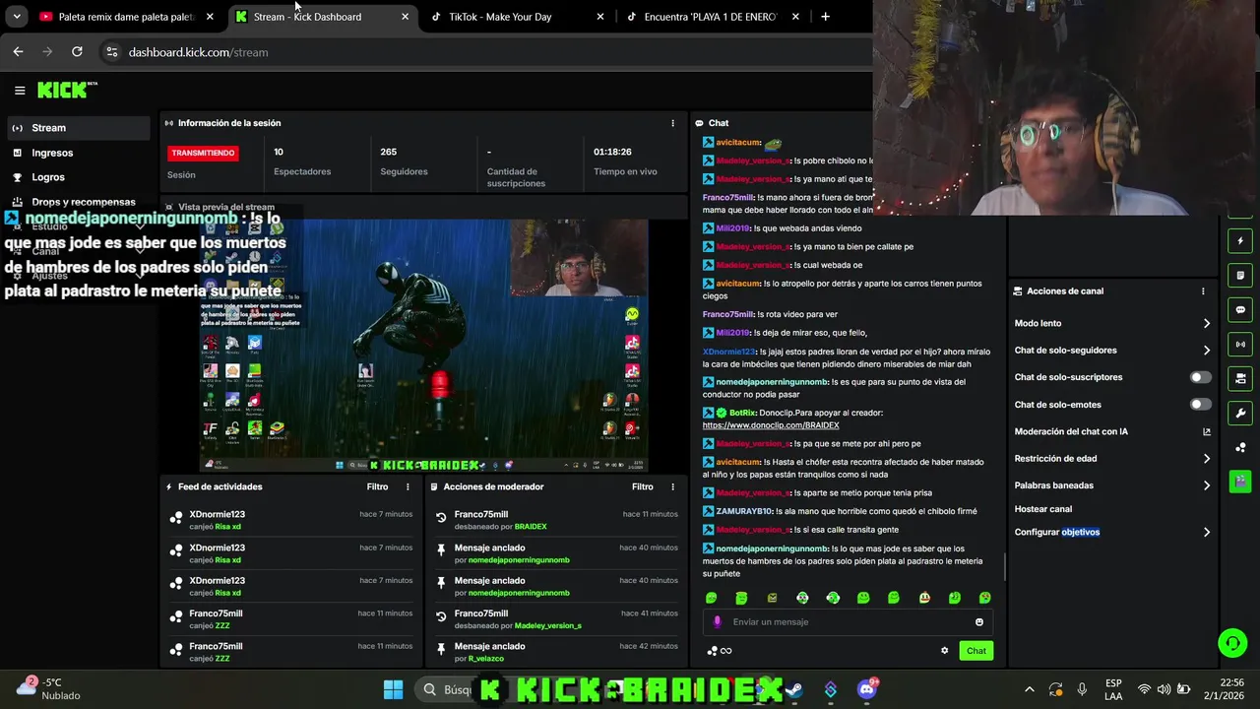The image size is (1260, 709).
Task: Open weather widget showing Nublado
Action: pos(49,689)
